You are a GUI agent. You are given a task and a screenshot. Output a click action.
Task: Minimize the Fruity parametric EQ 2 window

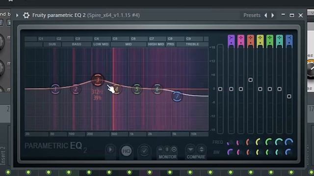(x=283, y=15)
